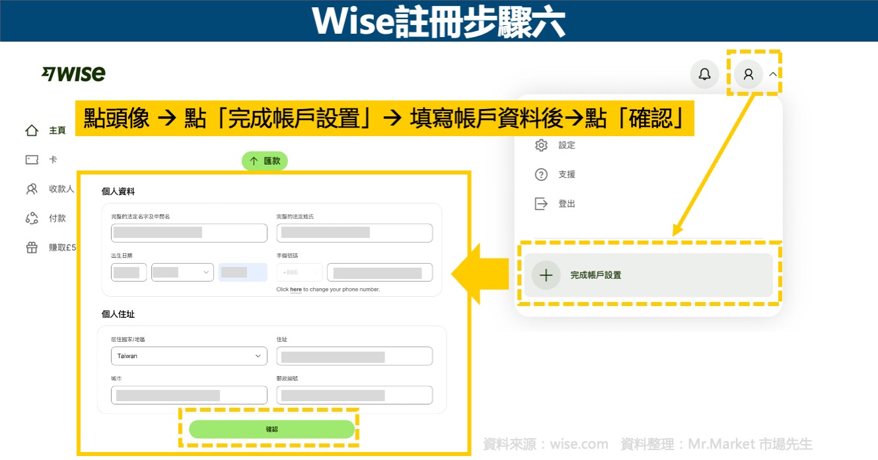The width and height of the screenshot is (878, 460).
Task: Click the legal first name field
Action: (x=189, y=233)
